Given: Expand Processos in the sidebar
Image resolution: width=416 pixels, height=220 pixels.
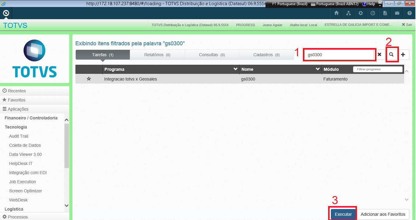Looking at the screenshot, I should point(35,217).
